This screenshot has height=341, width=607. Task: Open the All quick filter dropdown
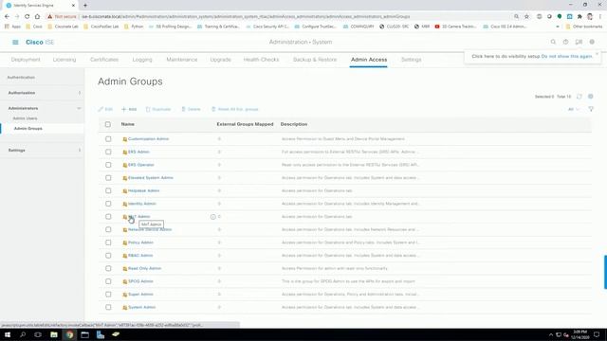pyautogui.click(x=573, y=110)
